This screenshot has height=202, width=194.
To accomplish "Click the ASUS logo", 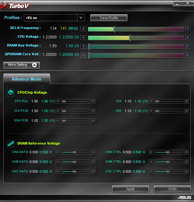I will coord(185,197).
